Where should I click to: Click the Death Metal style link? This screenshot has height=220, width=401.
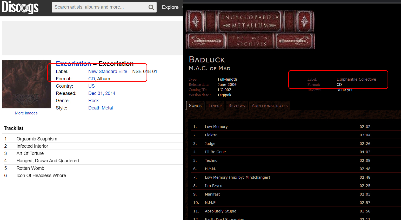pyautogui.click(x=101, y=108)
